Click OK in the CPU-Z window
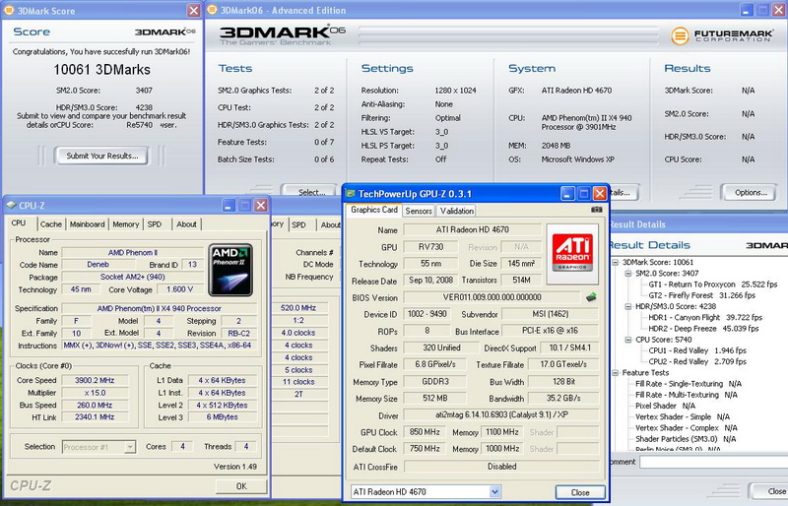Screen dimensions: 788x506 click(x=241, y=486)
